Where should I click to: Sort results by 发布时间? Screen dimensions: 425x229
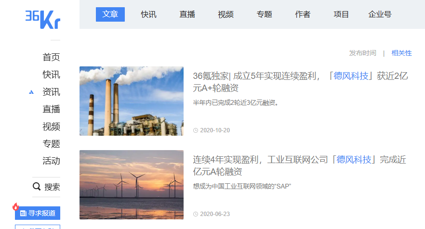(362, 53)
